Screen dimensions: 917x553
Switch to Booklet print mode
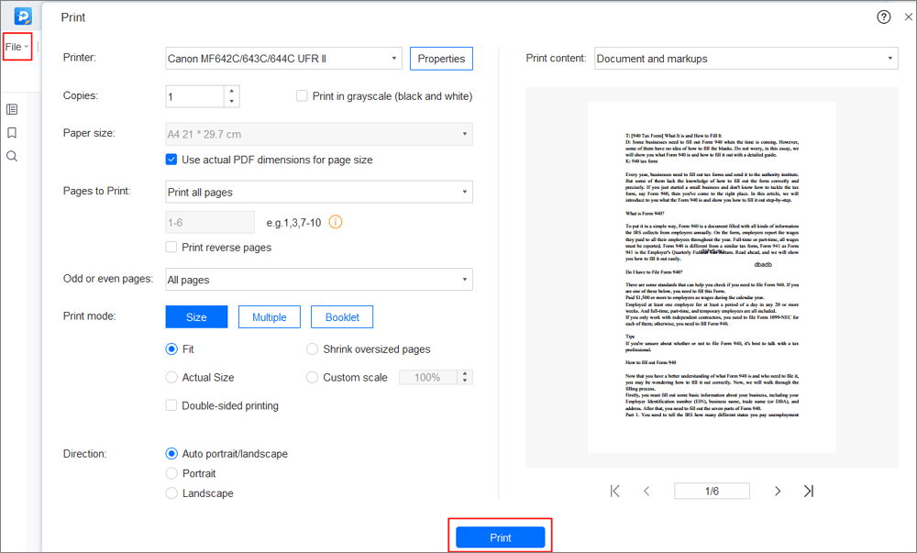pos(342,316)
